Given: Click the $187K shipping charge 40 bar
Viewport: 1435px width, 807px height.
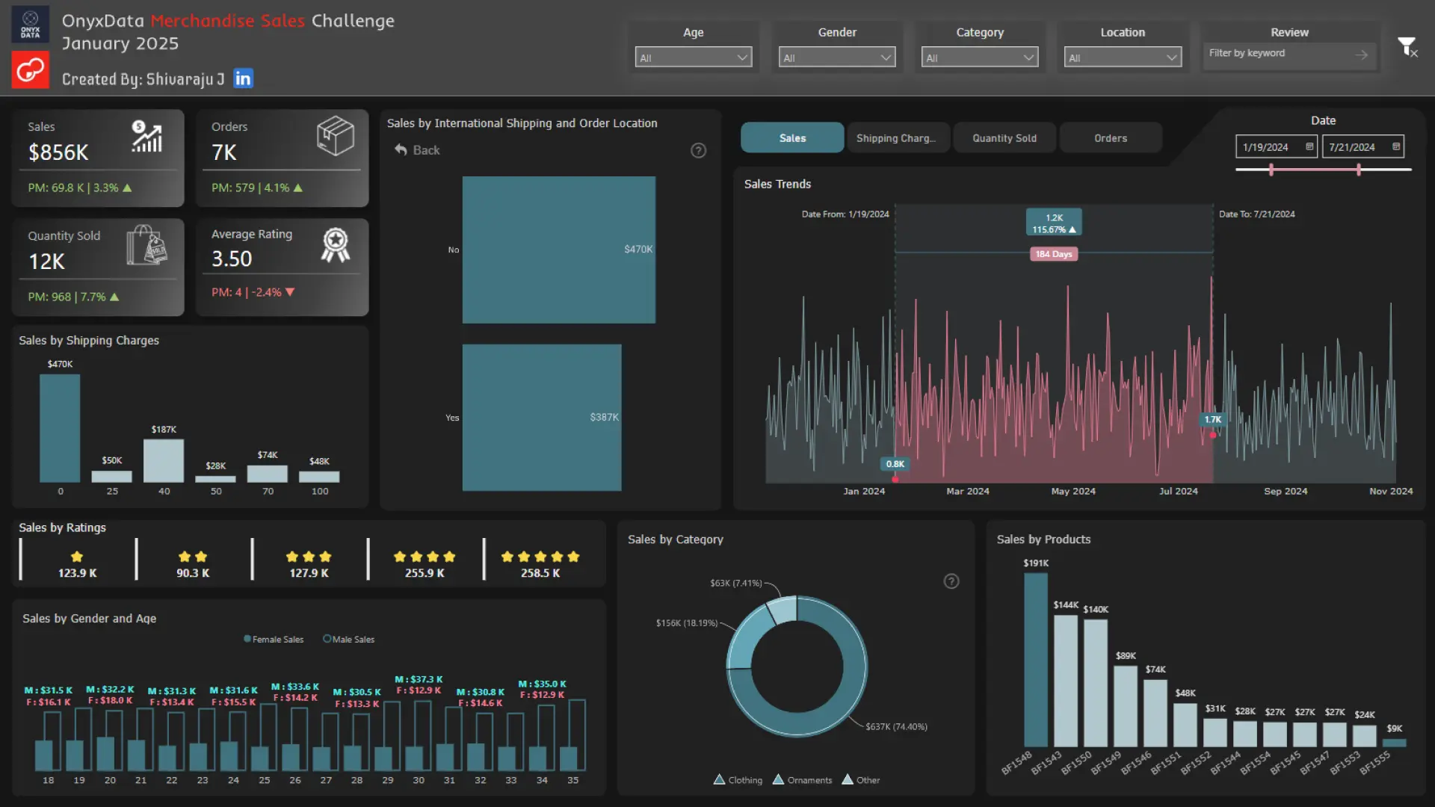Looking at the screenshot, I should tap(164, 460).
